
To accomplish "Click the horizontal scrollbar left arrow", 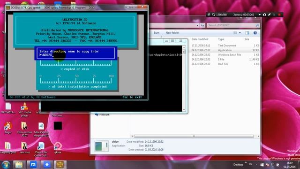I will 132,136.
